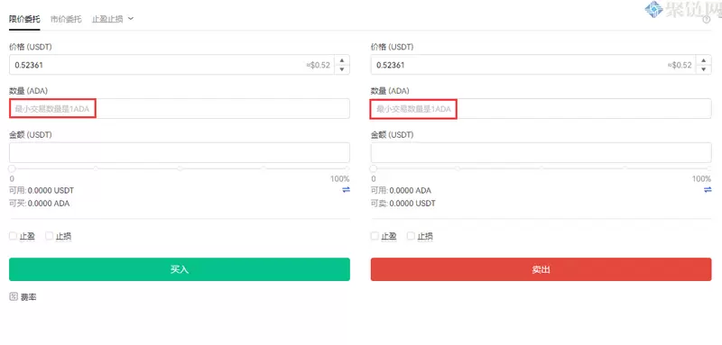Click the sell amount (USDT) input field
The height and width of the screenshot is (345, 722).
[x=541, y=152]
